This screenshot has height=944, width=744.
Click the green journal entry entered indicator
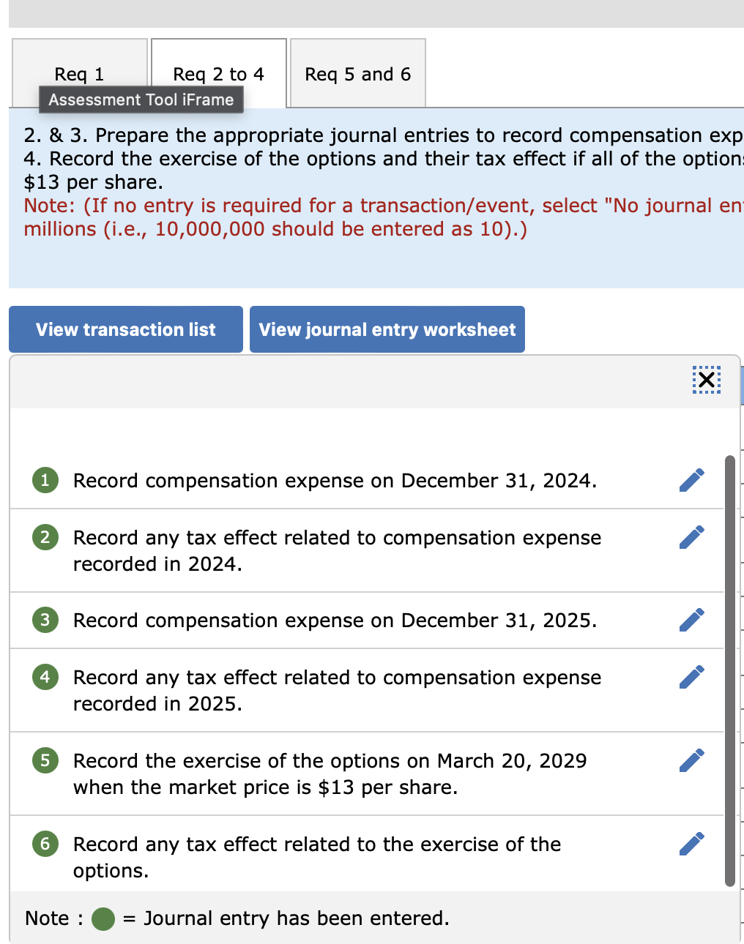(x=103, y=918)
